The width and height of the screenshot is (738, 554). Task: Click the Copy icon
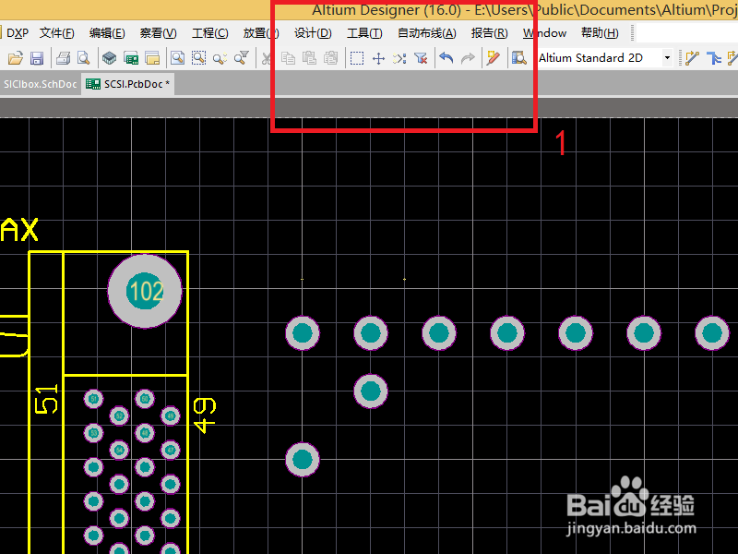click(x=288, y=58)
